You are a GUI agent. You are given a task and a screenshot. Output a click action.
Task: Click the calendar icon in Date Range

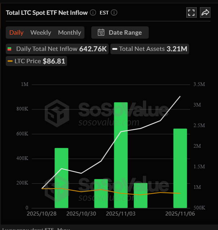pos(101,32)
